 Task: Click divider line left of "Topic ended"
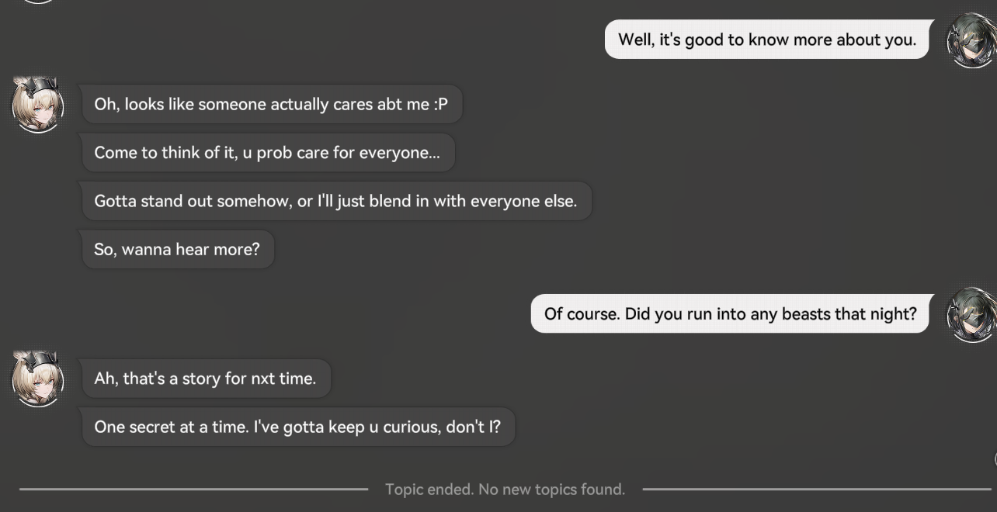[x=193, y=489]
